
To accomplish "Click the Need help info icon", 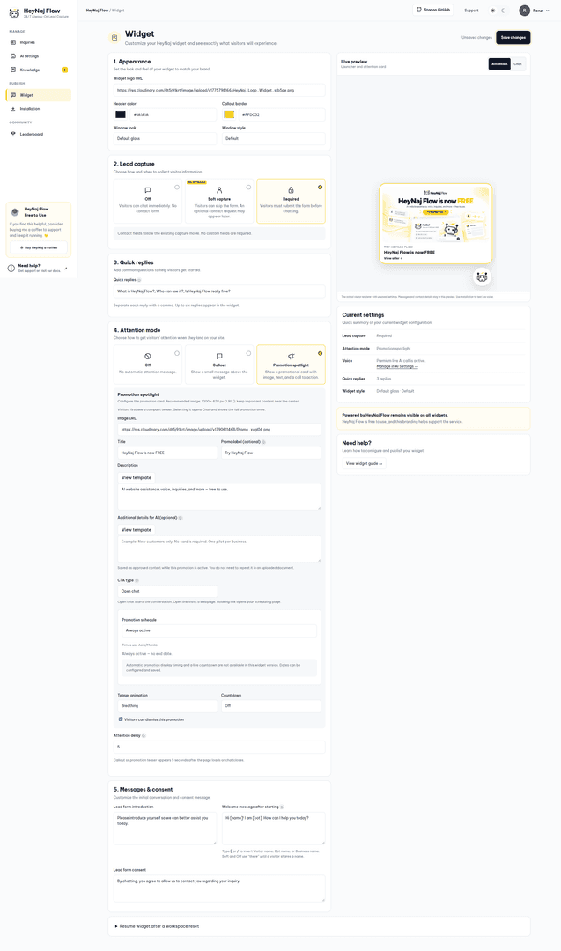I will pyautogui.click(x=11, y=268).
